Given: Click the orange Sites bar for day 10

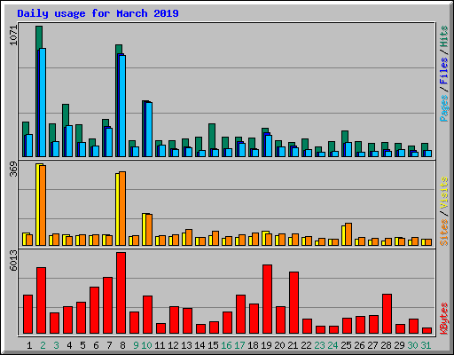Looking at the screenshot, I should click(149, 230).
